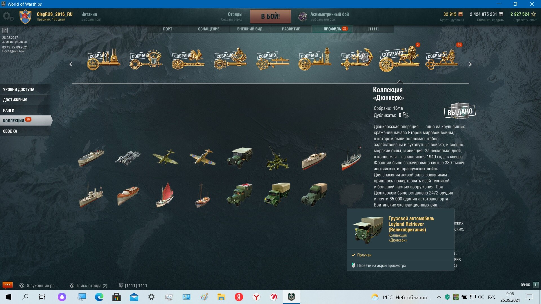Image resolution: width=541 pixels, height=304 pixels.
Task: Select the last lion key with 24 badge
Action: tap(442, 59)
